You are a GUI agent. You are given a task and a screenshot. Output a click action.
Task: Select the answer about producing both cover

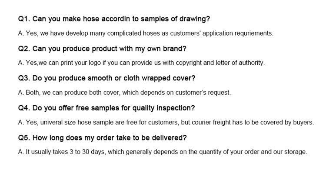coord(124,92)
